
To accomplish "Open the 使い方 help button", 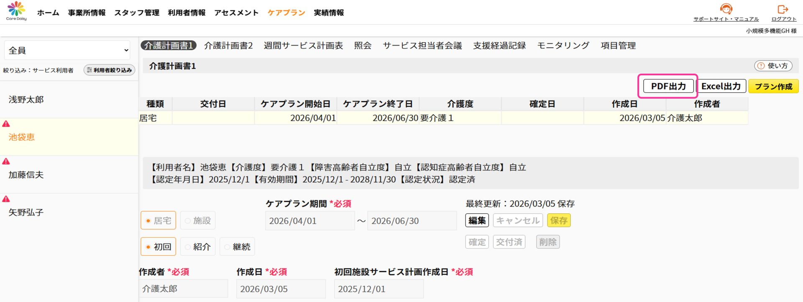I will [773, 66].
